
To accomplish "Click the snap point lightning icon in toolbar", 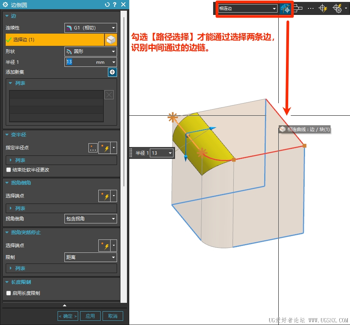I will [323, 8].
